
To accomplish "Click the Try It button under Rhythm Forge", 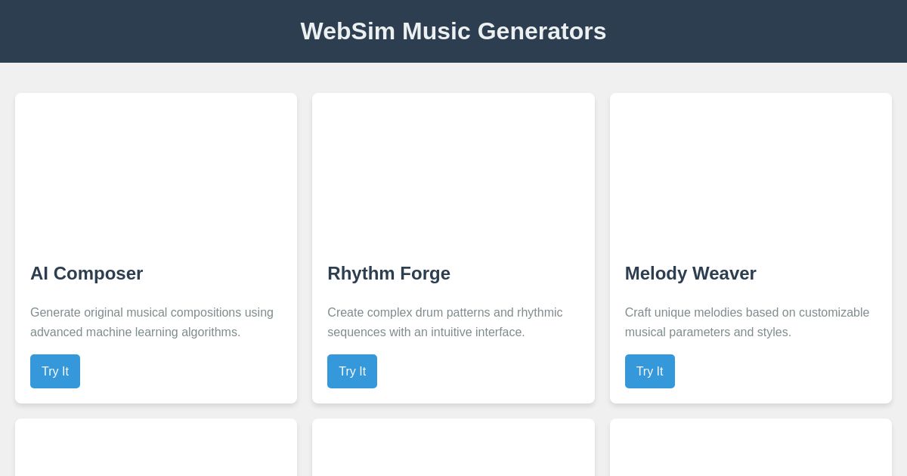I will (352, 371).
